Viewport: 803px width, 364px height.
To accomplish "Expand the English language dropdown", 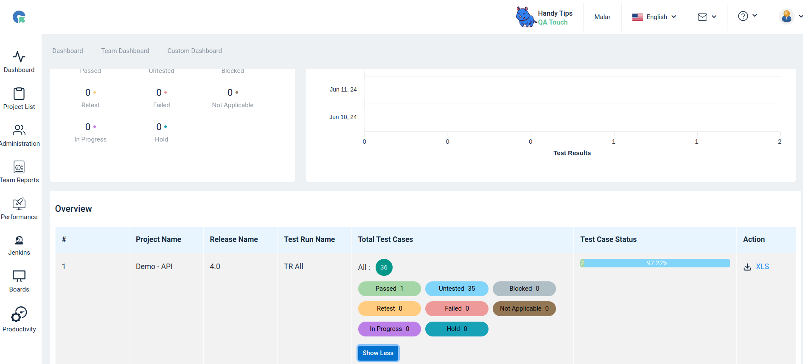I will 654,17.
